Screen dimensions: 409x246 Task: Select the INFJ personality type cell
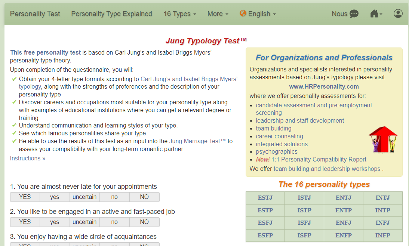383,223
